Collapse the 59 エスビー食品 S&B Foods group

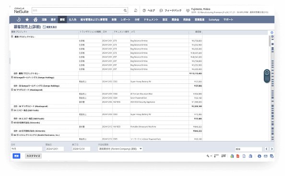[12, 110]
